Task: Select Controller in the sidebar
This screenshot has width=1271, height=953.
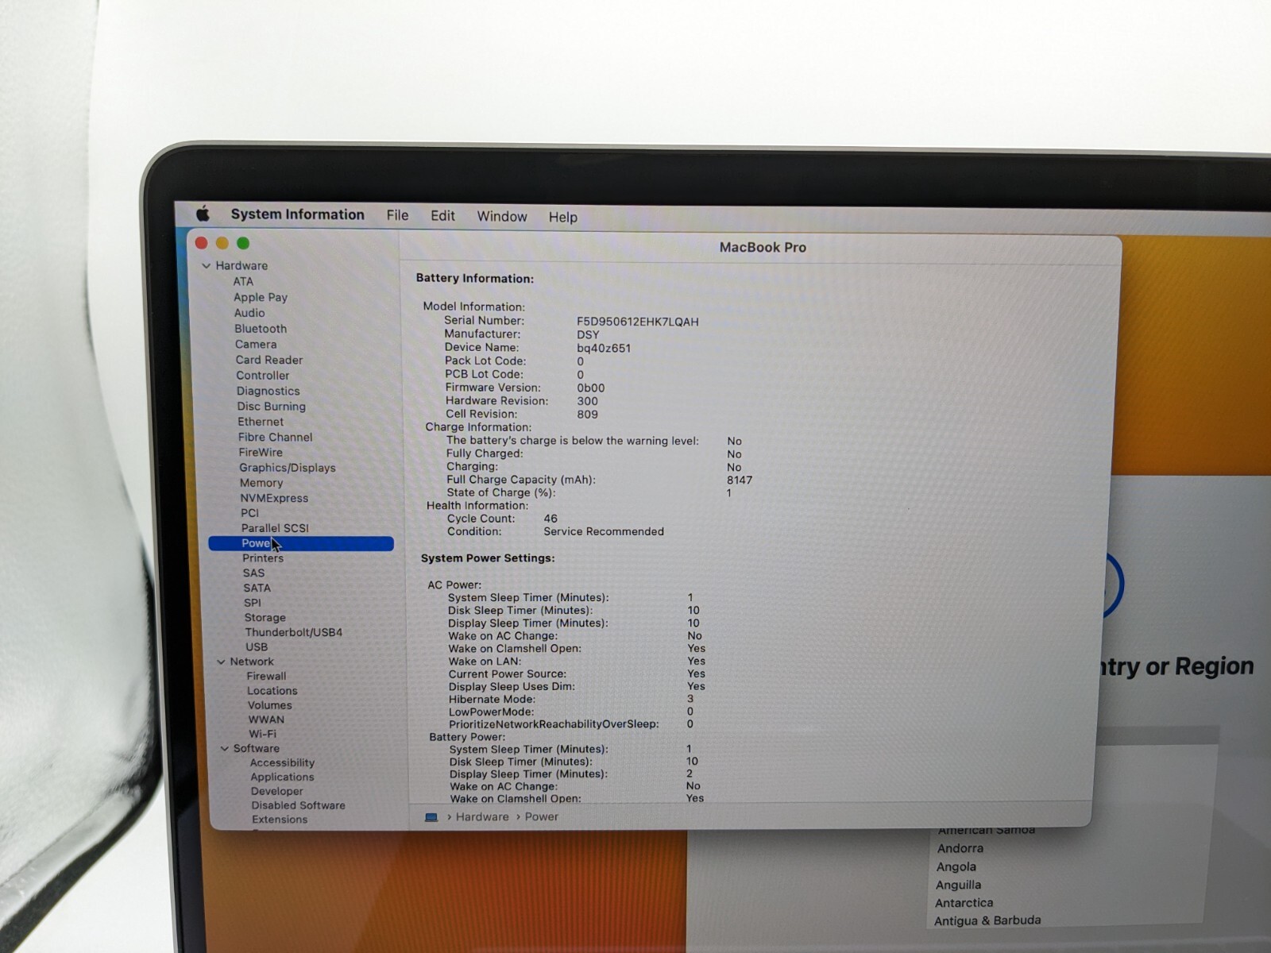Action: [x=263, y=376]
